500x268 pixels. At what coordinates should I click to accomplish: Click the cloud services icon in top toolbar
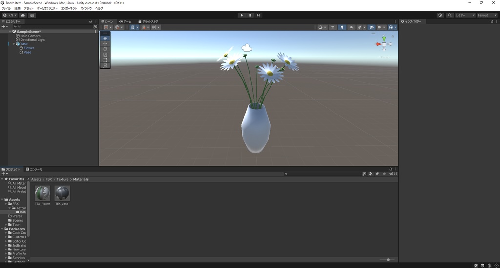(23, 15)
